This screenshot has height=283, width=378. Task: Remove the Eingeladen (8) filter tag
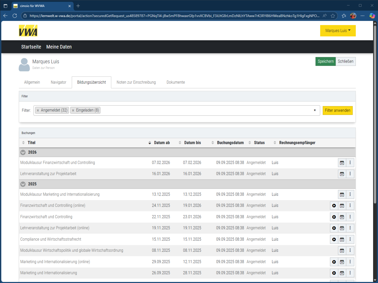[x=73, y=110]
